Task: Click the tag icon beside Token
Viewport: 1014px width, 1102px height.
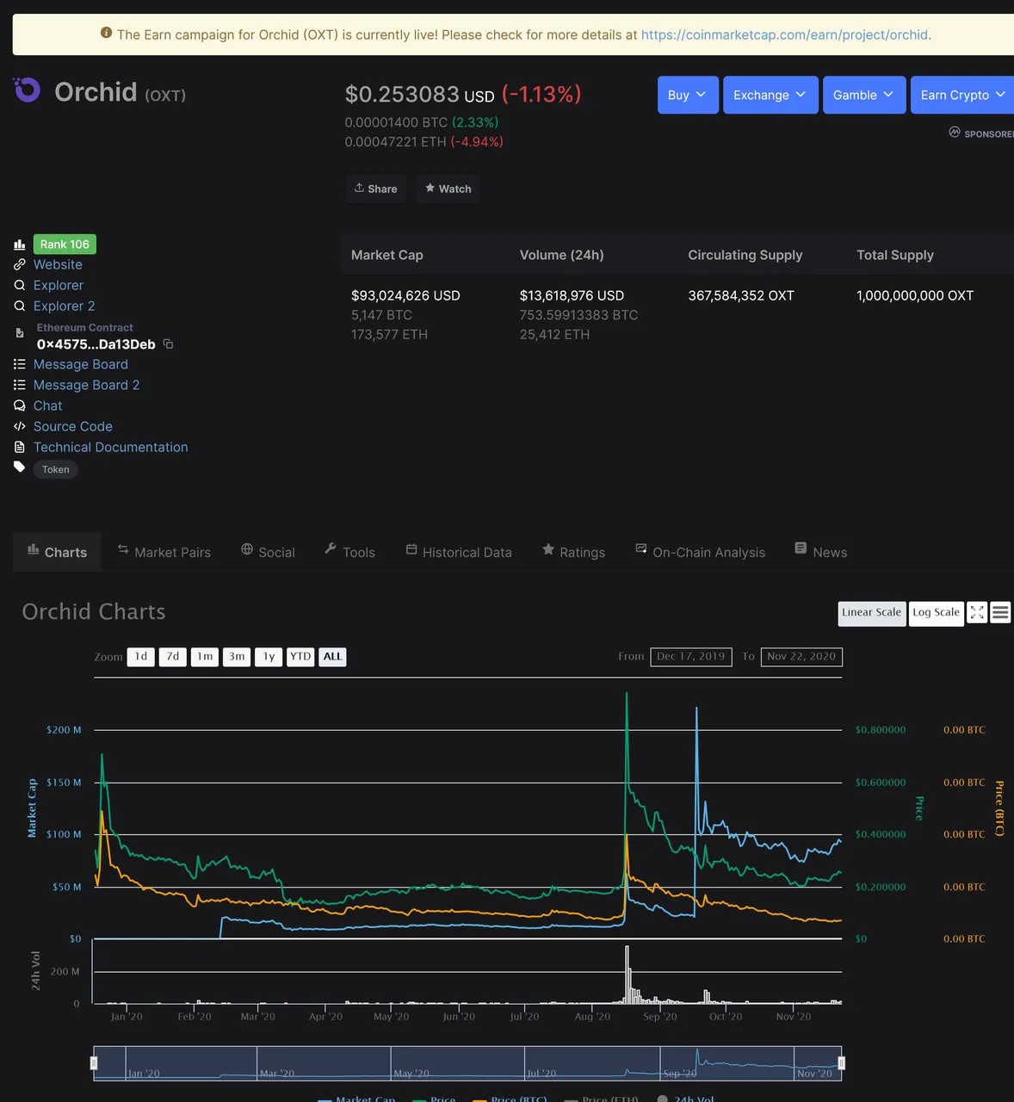Action: click(x=20, y=467)
